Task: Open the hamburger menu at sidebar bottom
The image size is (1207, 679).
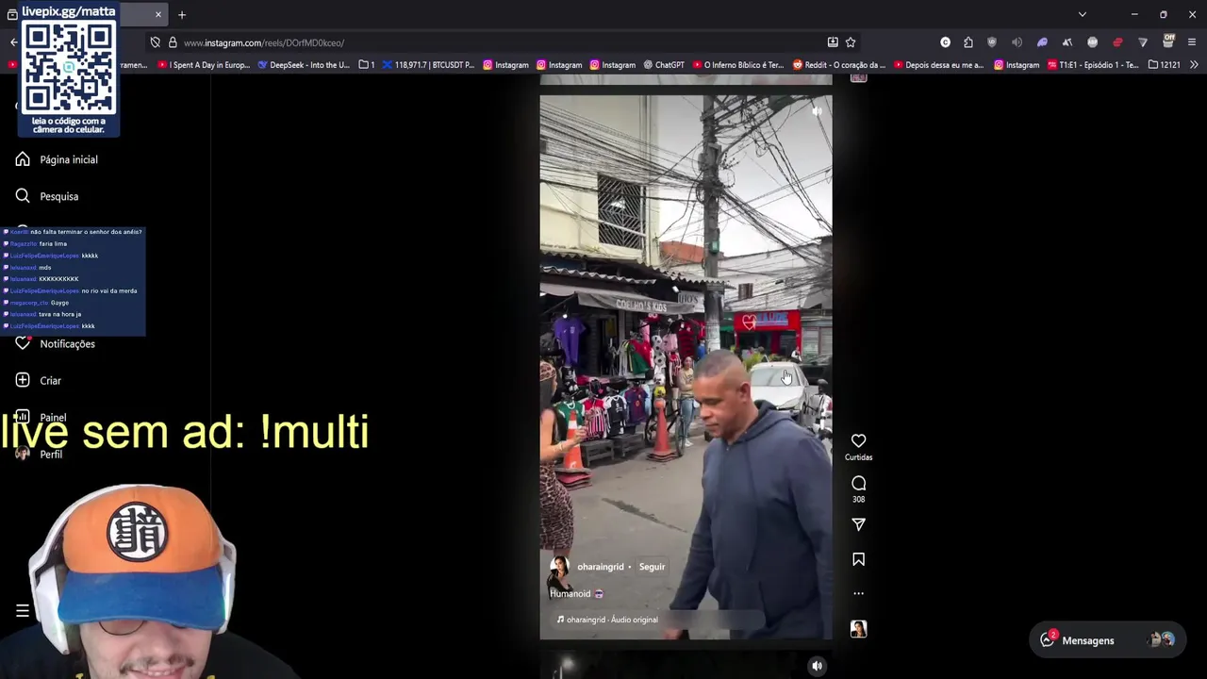Action: tap(23, 611)
